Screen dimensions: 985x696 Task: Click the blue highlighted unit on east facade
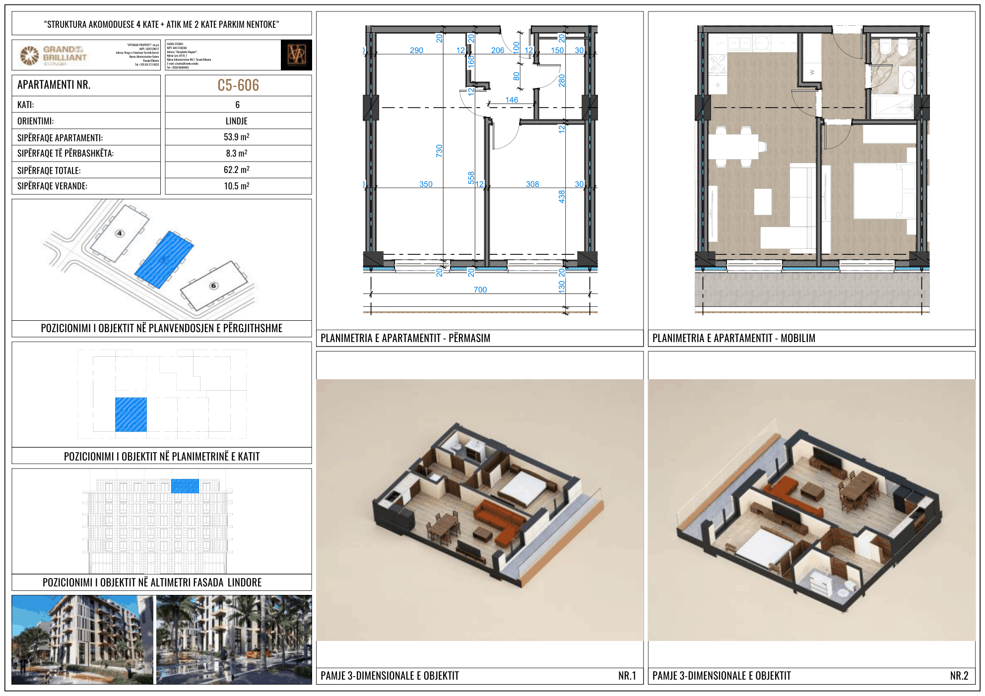pyautogui.click(x=185, y=486)
